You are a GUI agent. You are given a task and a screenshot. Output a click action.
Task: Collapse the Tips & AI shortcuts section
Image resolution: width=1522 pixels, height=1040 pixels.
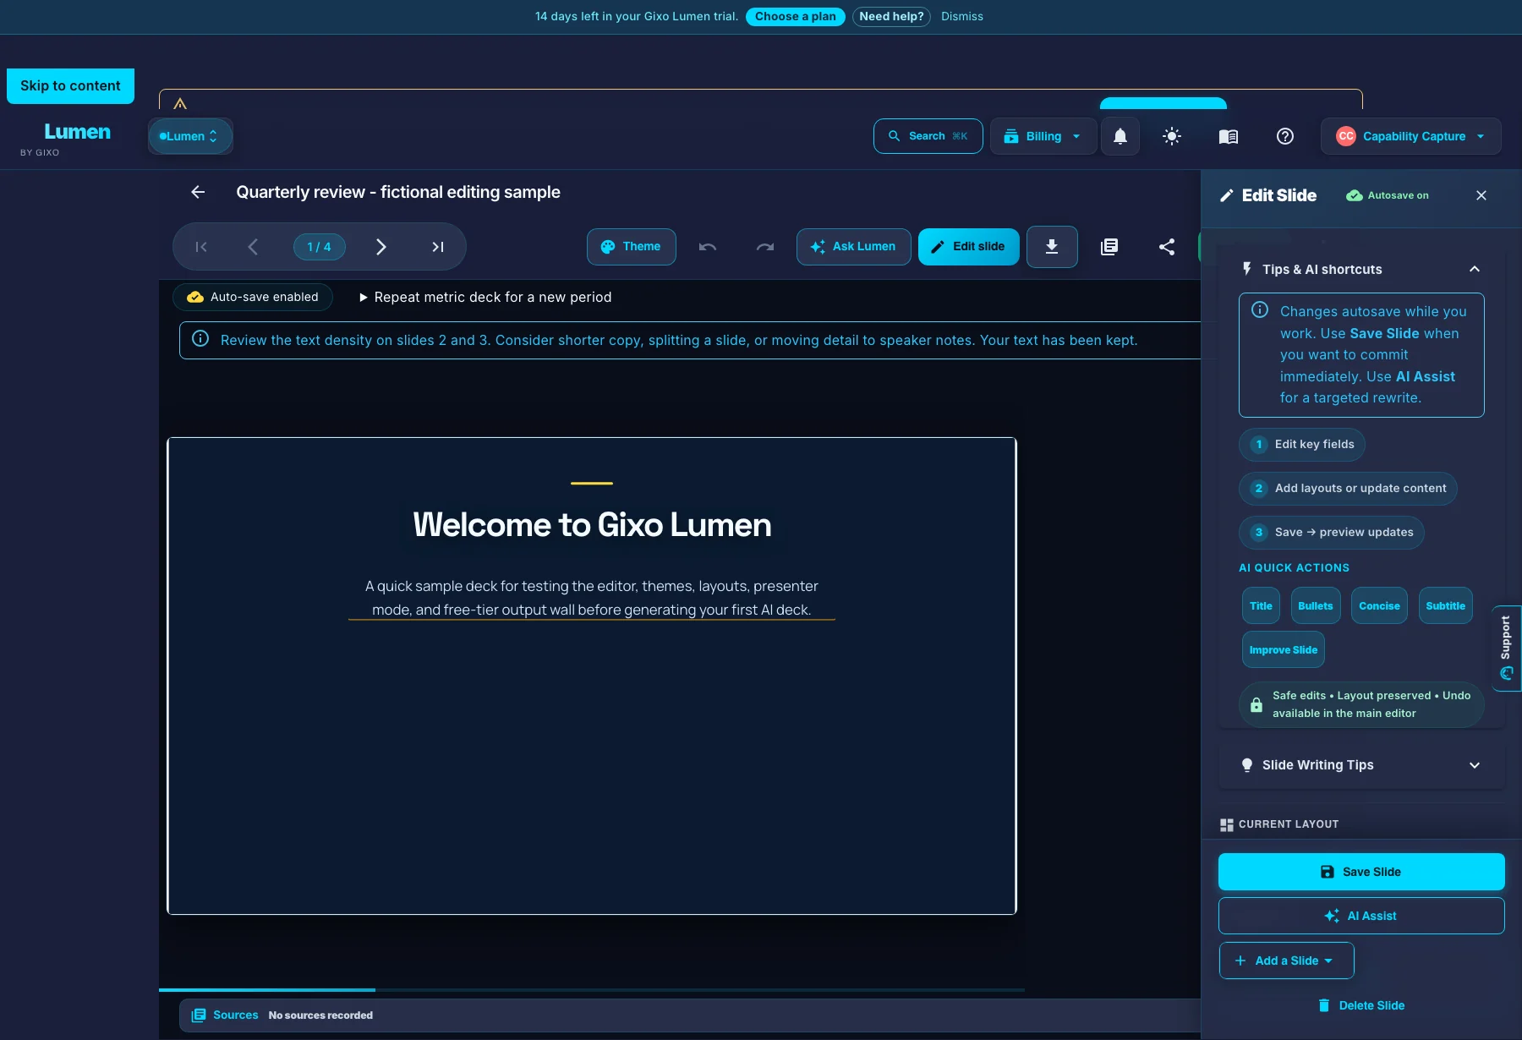point(1361,269)
